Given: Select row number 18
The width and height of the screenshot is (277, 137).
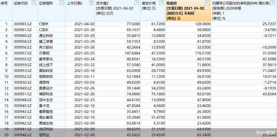Looking at the screenshot, I should [x=6, y=123].
